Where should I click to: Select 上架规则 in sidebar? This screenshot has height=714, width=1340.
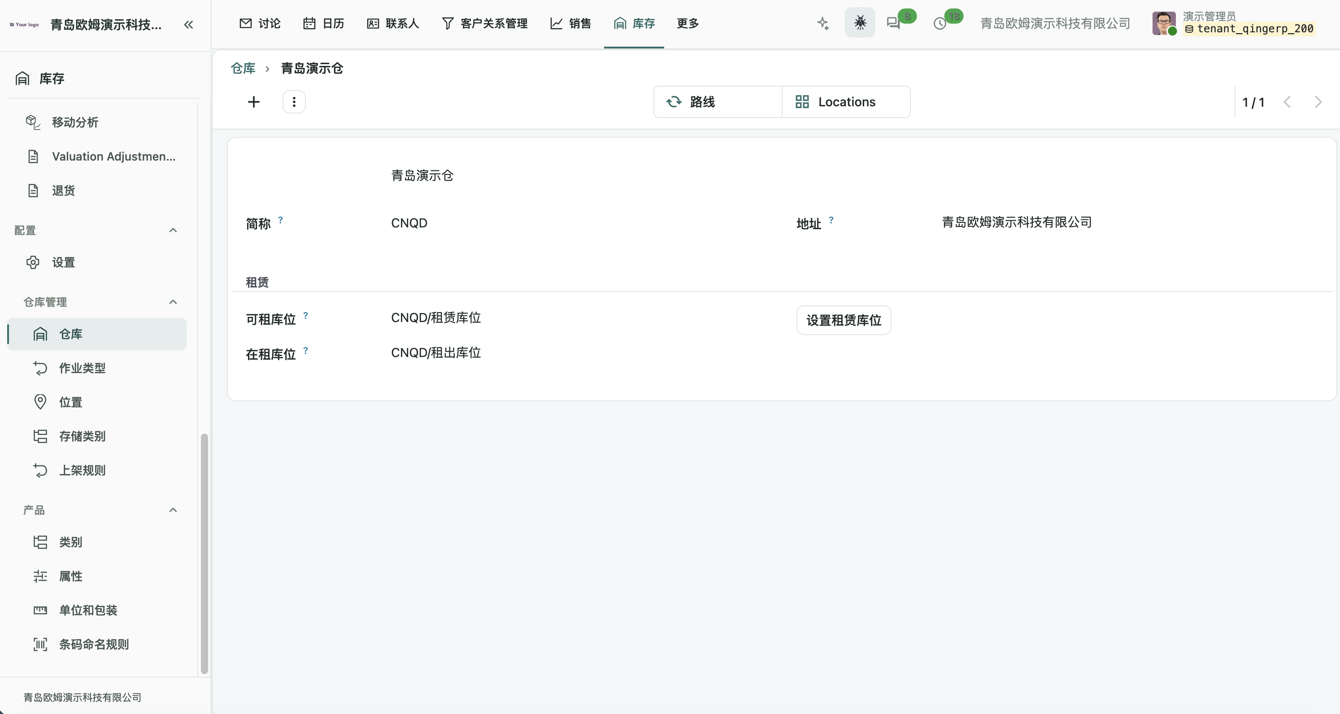[97, 470]
